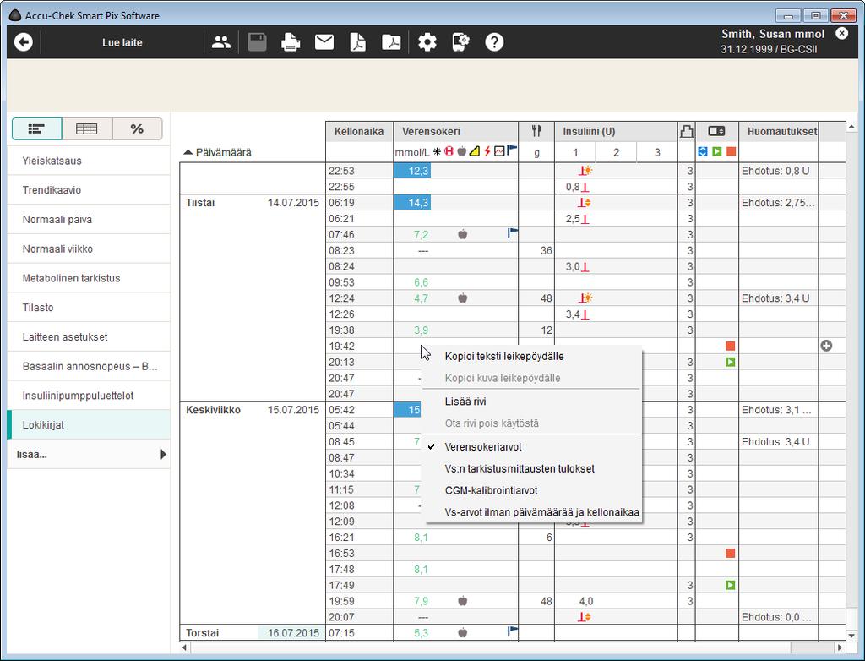Image resolution: width=865 pixels, height=661 pixels.
Task: Open help question mark icon
Action: (x=494, y=42)
